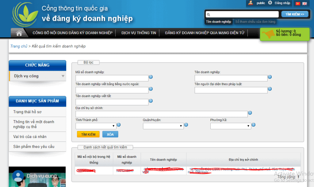The image size is (314, 187).
Task: Play the Dịch vụ cung video thumbnail
Action: [x=37, y=177]
